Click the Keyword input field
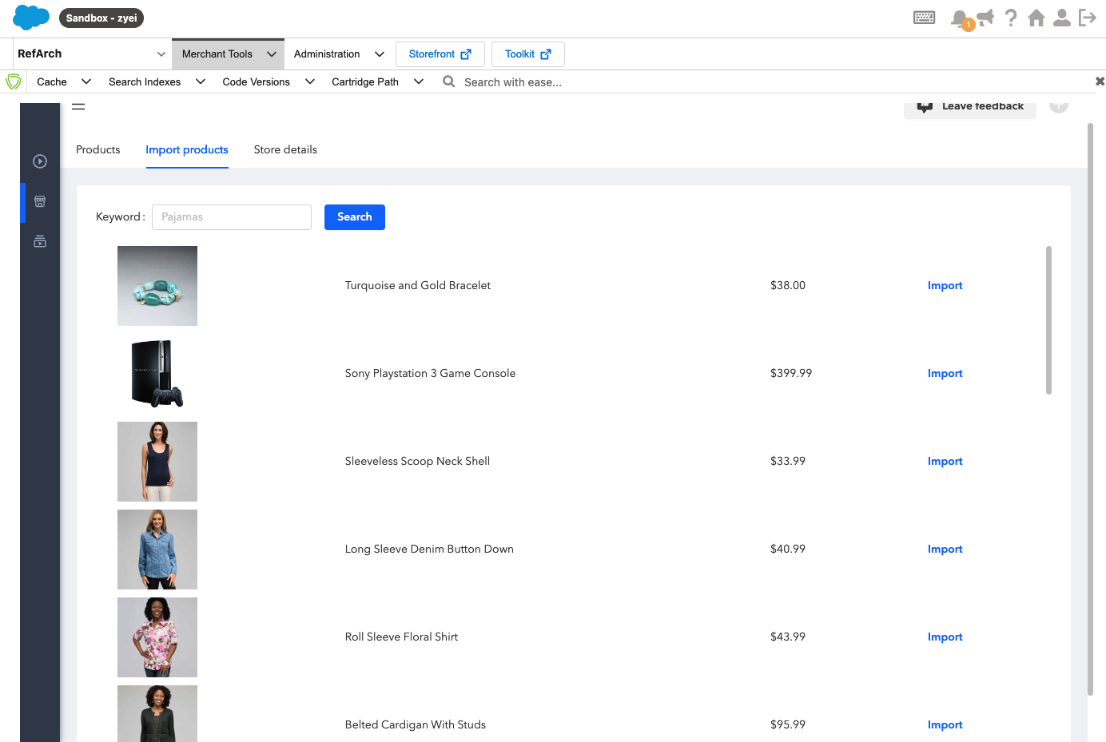Viewport: 1106px width, 742px height. pos(232,217)
